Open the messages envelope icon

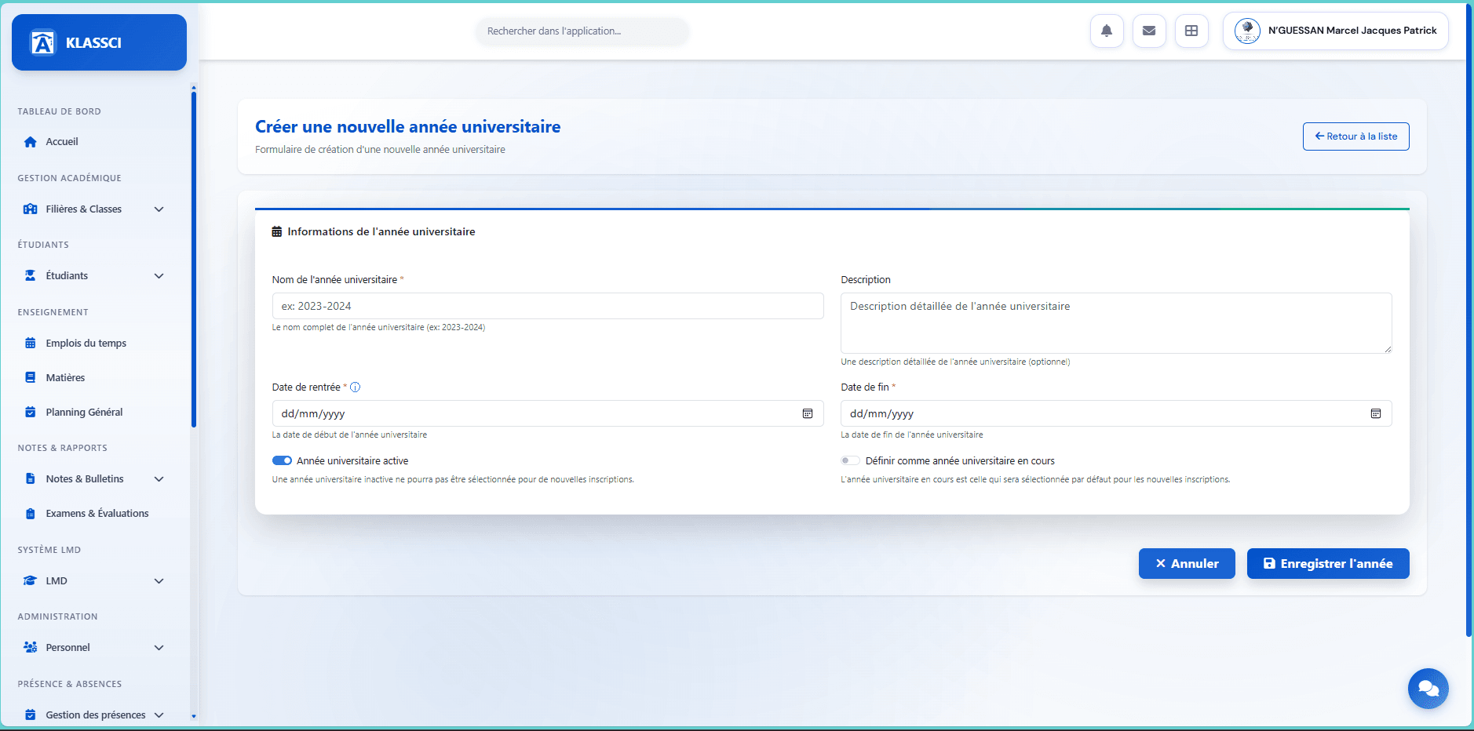point(1149,31)
